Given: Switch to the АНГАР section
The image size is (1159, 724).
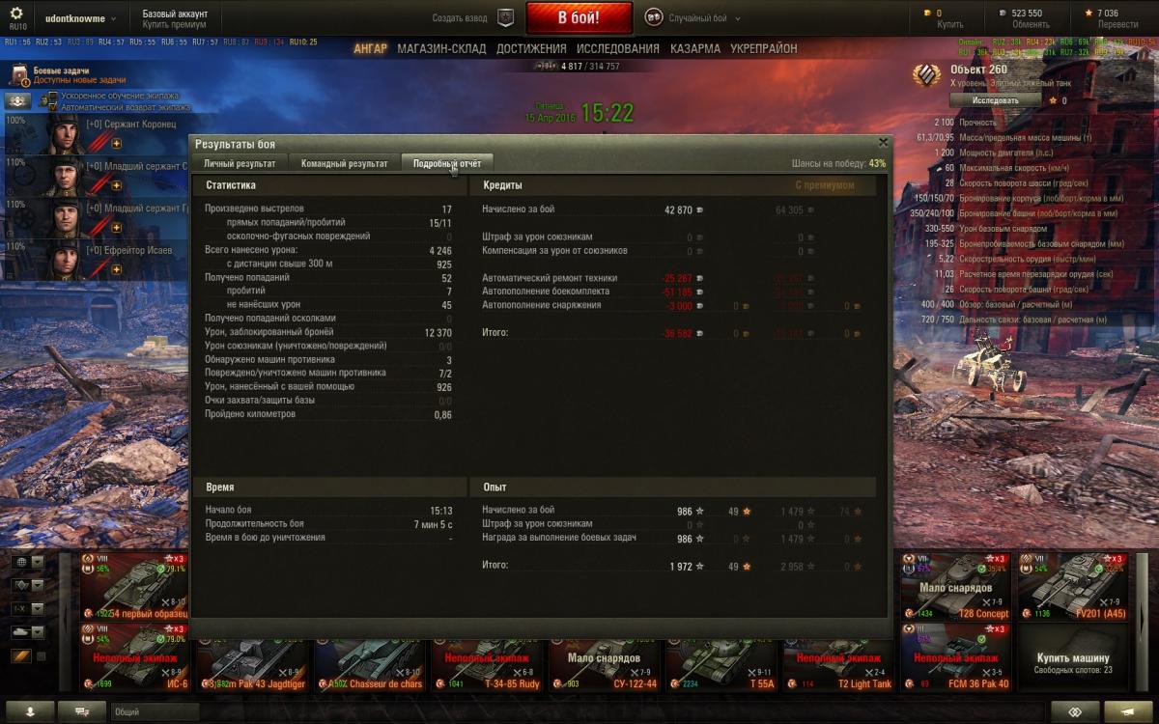Looking at the screenshot, I should coord(370,48).
